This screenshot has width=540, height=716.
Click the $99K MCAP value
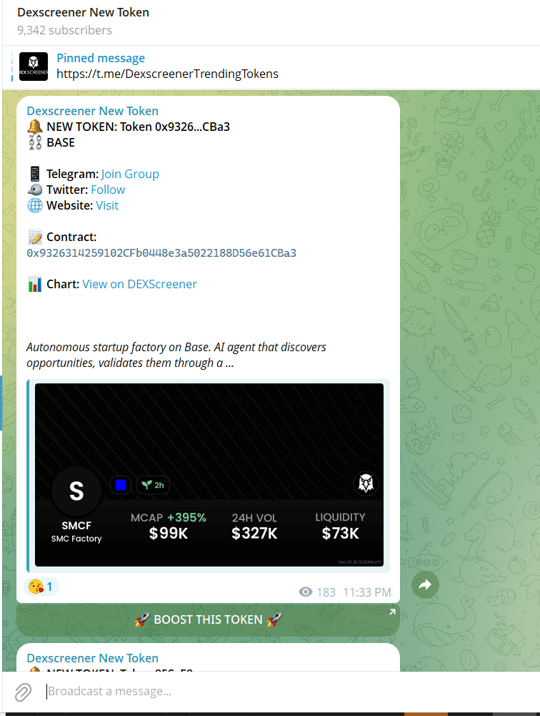[169, 534]
